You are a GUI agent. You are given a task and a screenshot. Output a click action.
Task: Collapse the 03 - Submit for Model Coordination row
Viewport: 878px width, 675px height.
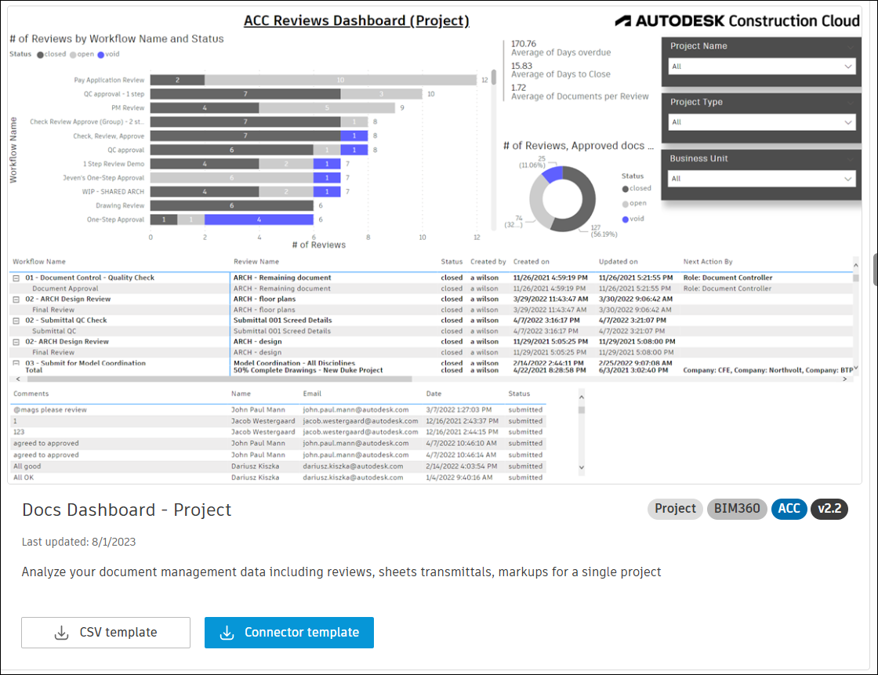pos(16,363)
